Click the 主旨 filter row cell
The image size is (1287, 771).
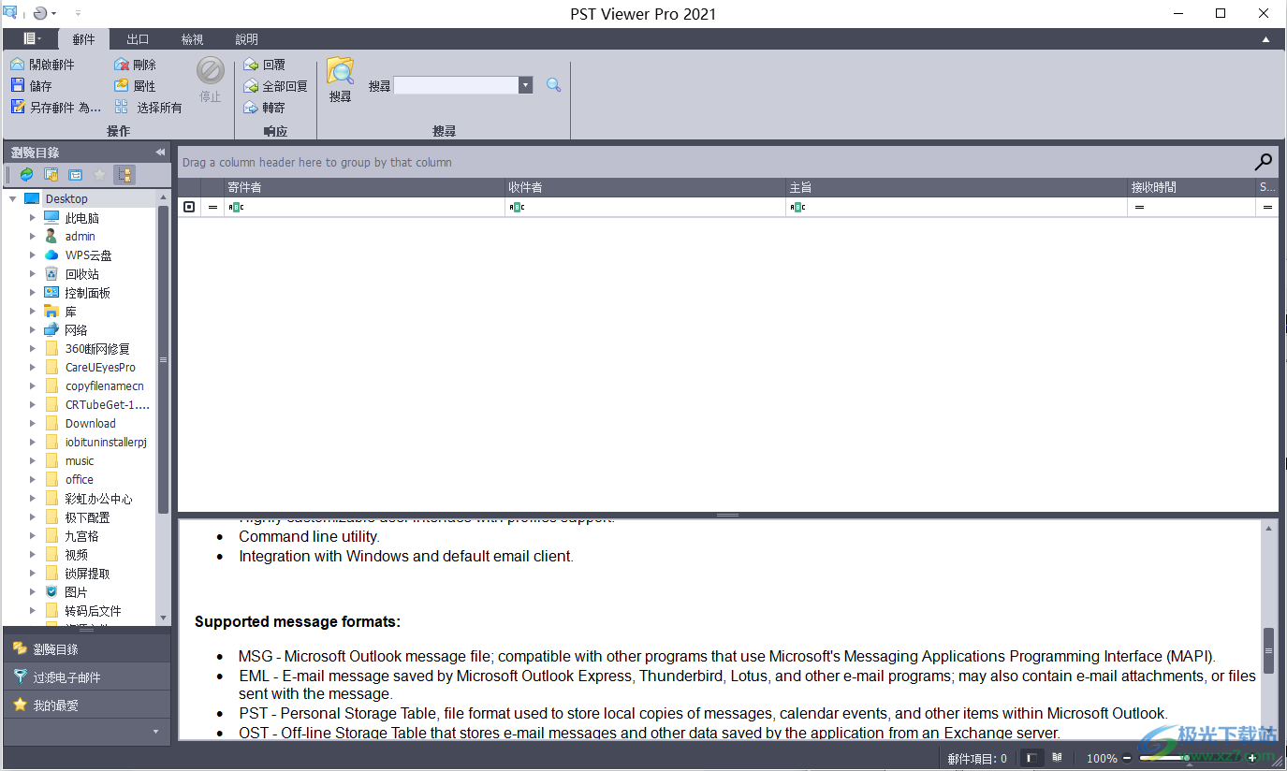957,207
